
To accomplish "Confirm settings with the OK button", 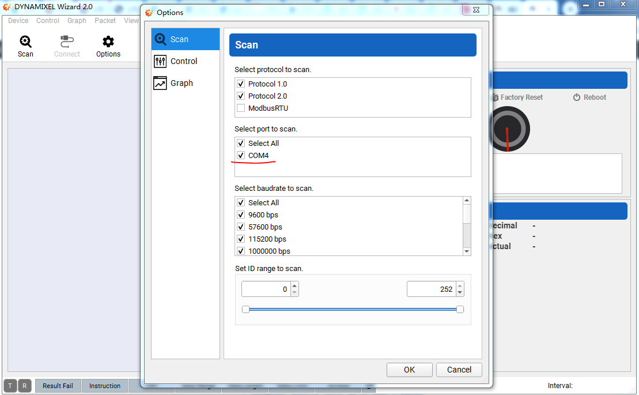I will (409, 370).
